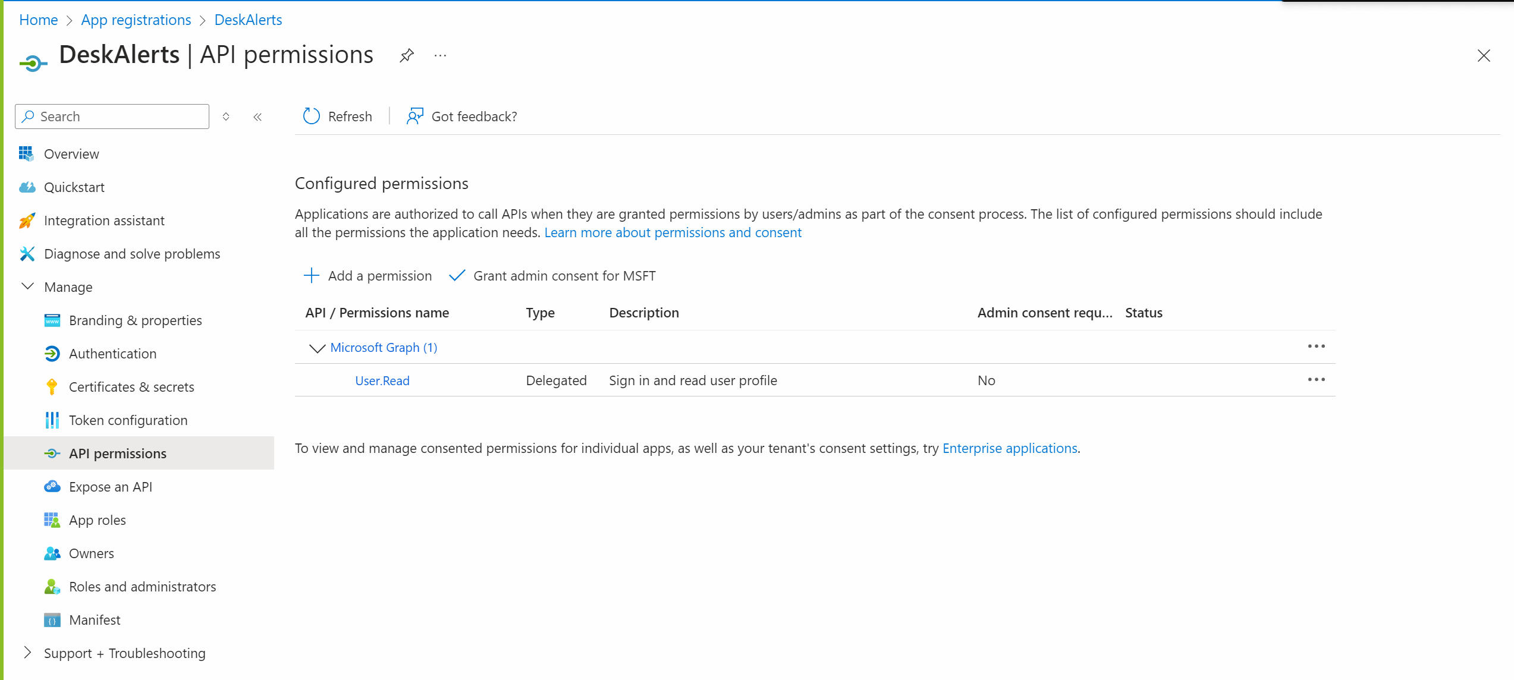Click the User.Read permission link
The width and height of the screenshot is (1514, 680).
[x=382, y=381]
